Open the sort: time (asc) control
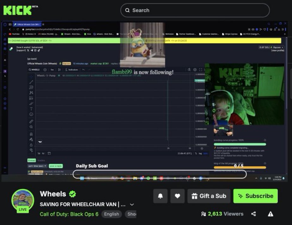Screen dimensions: 292x225 pos(37,166)
